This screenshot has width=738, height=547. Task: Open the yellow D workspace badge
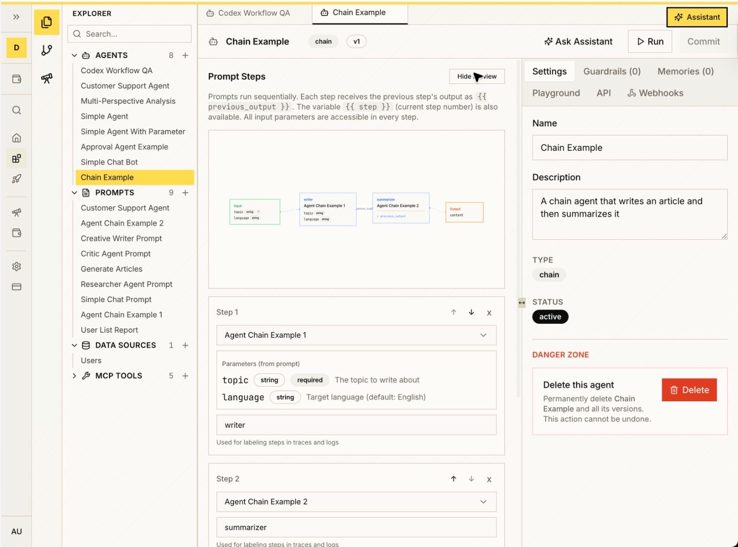pyautogui.click(x=17, y=48)
